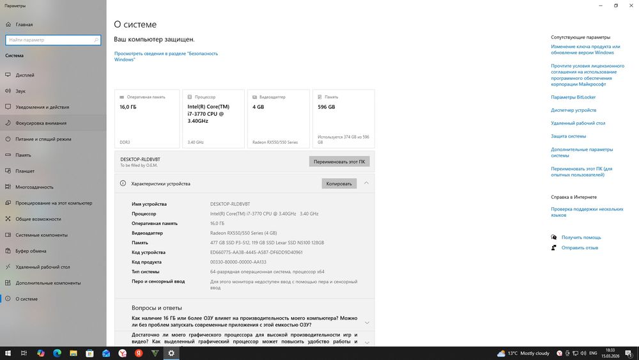639x360 pixels.
Task: Click the Код устройства value ED660775
Action: (x=256, y=253)
